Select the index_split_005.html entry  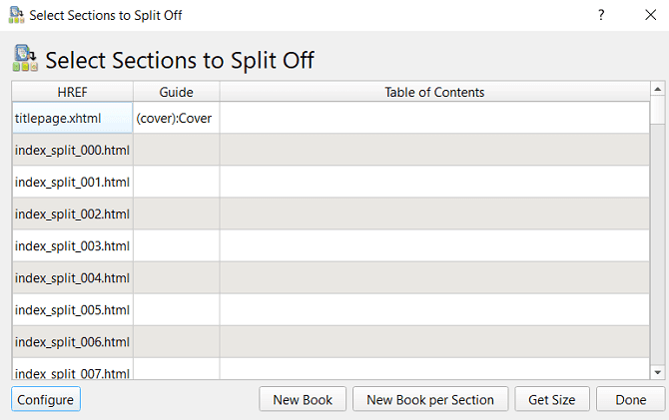click(73, 309)
